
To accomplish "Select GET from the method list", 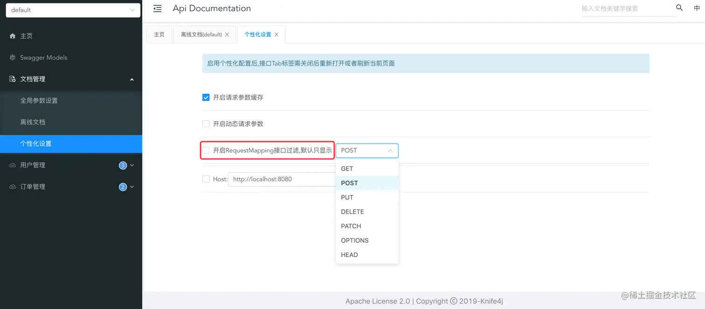I will pyautogui.click(x=367, y=169).
